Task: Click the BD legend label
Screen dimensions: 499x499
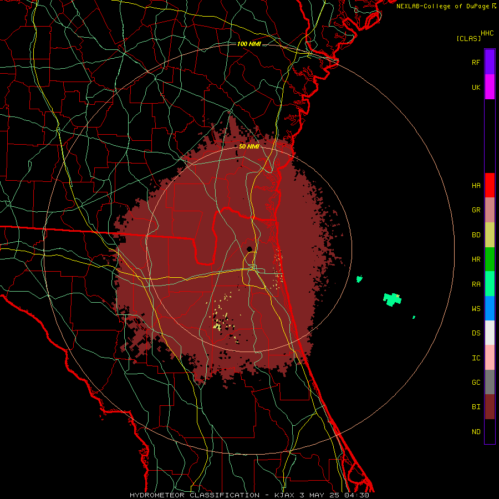Action: coord(476,235)
